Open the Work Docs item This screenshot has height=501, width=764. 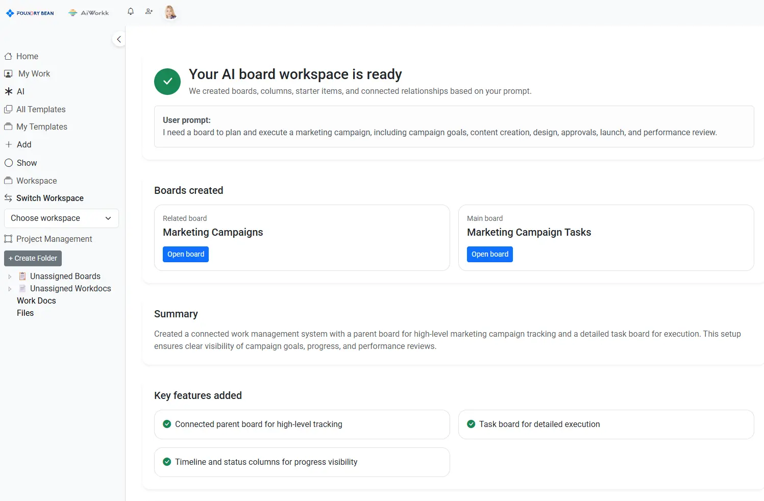[x=36, y=300]
